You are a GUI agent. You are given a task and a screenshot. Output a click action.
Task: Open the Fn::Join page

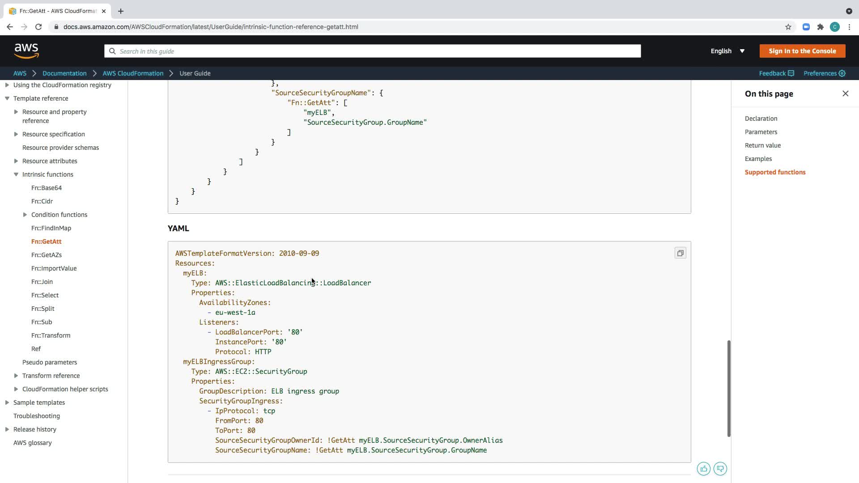[x=42, y=282]
